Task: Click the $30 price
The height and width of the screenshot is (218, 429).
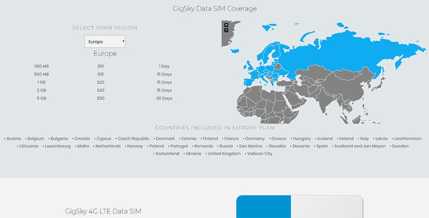Action: point(101,90)
